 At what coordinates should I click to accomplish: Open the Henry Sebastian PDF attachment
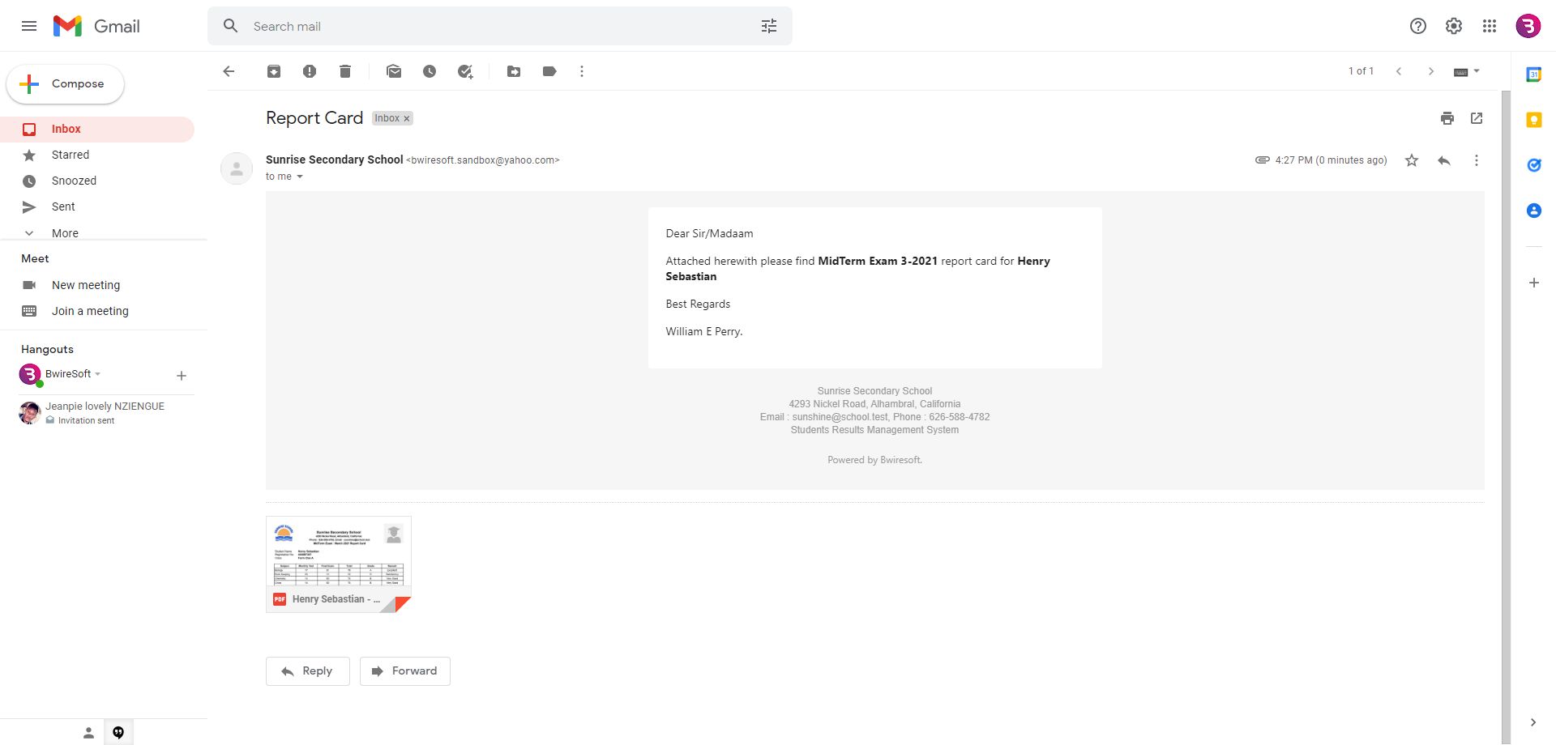pos(338,564)
